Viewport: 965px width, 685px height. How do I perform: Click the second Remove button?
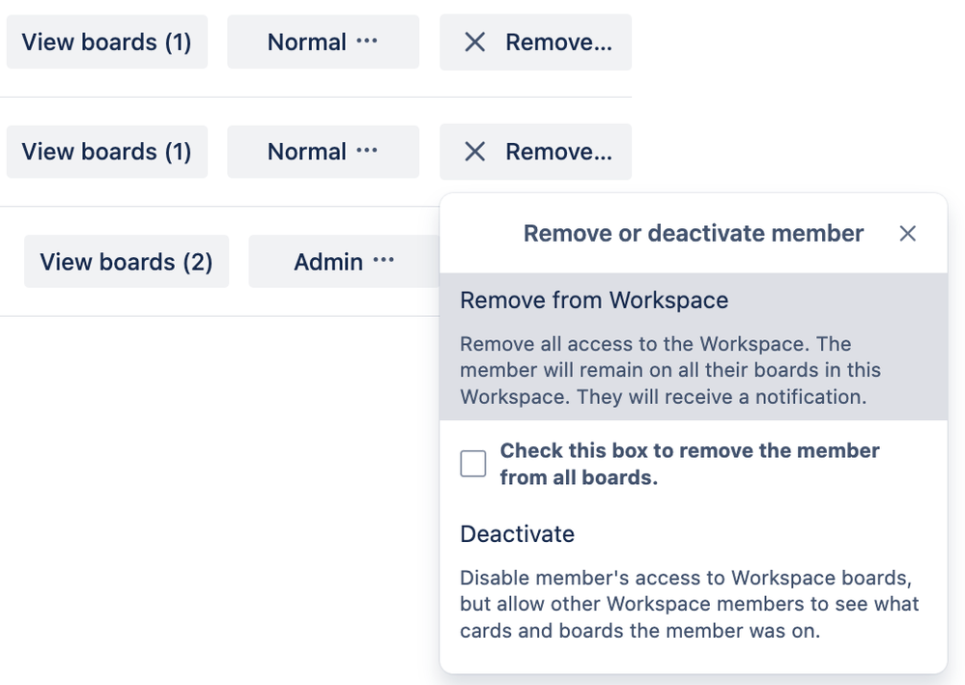click(x=535, y=152)
